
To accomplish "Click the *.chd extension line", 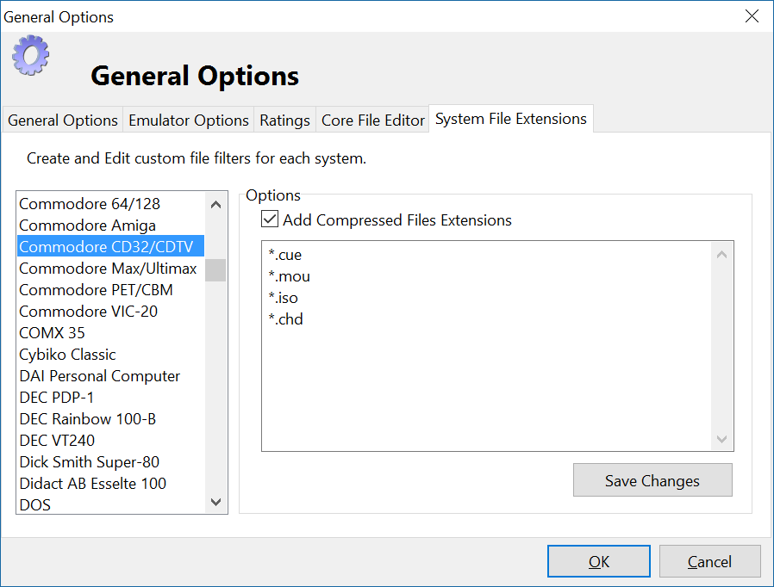I will point(286,319).
